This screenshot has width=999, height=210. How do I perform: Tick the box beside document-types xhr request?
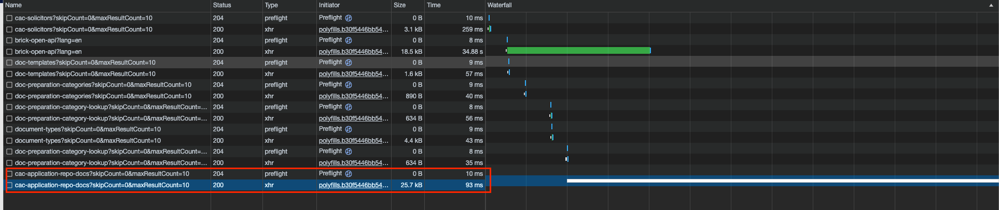(9, 141)
